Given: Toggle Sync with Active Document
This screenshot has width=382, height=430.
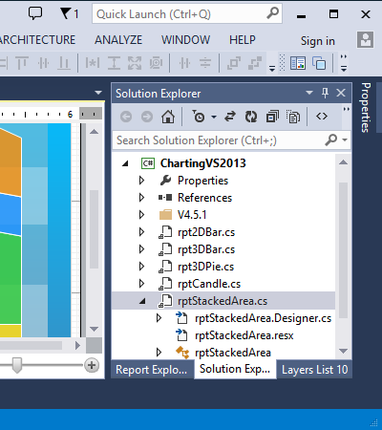Looking at the screenshot, I should [230, 117].
